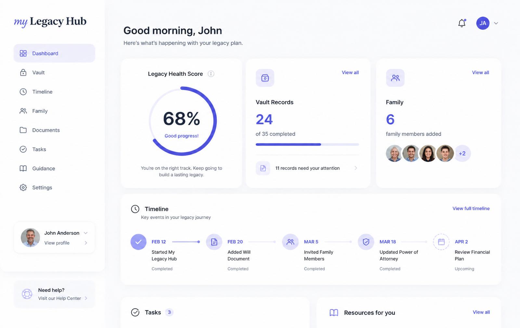This screenshot has height=328, width=520.
Task: Click John Anderson profile photo in sidebar
Action: pos(30,238)
